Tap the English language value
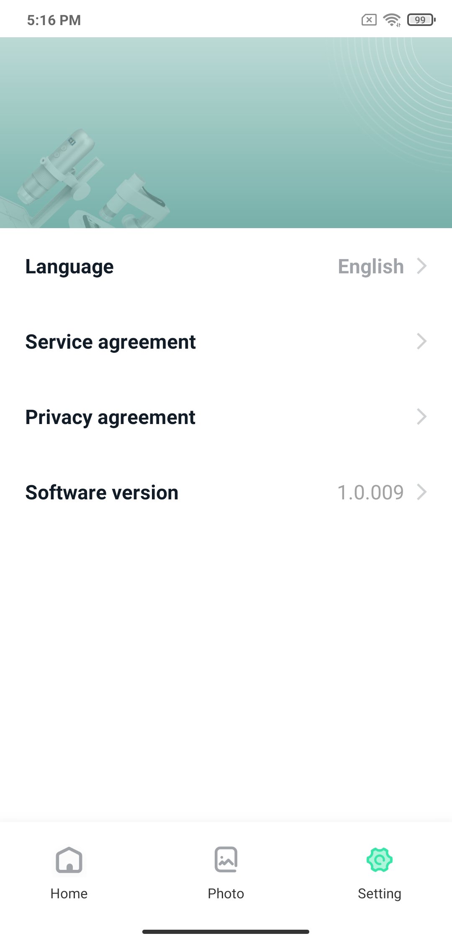This screenshot has height=941, width=452. 371,267
